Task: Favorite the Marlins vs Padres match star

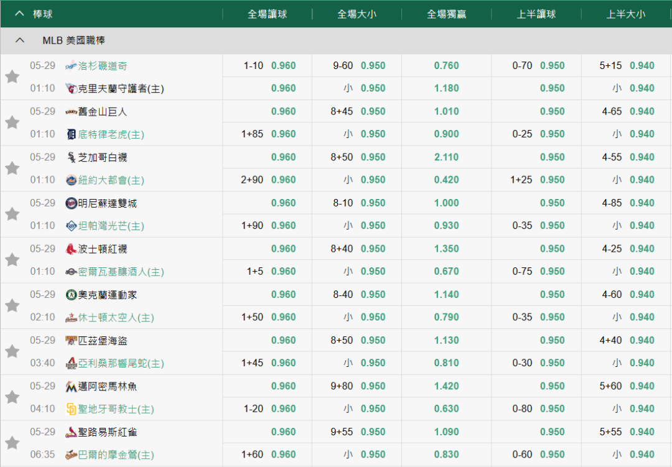Action: [12, 397]
